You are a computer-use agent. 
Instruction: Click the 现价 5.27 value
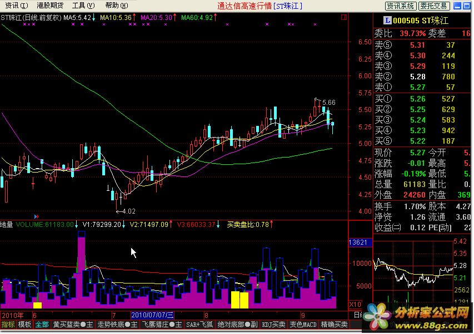(417, 153)
